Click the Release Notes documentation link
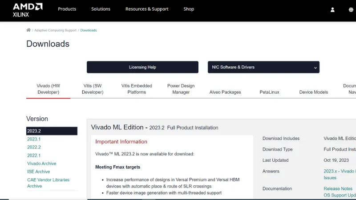 pyautogui.click(x=338, y=189)
